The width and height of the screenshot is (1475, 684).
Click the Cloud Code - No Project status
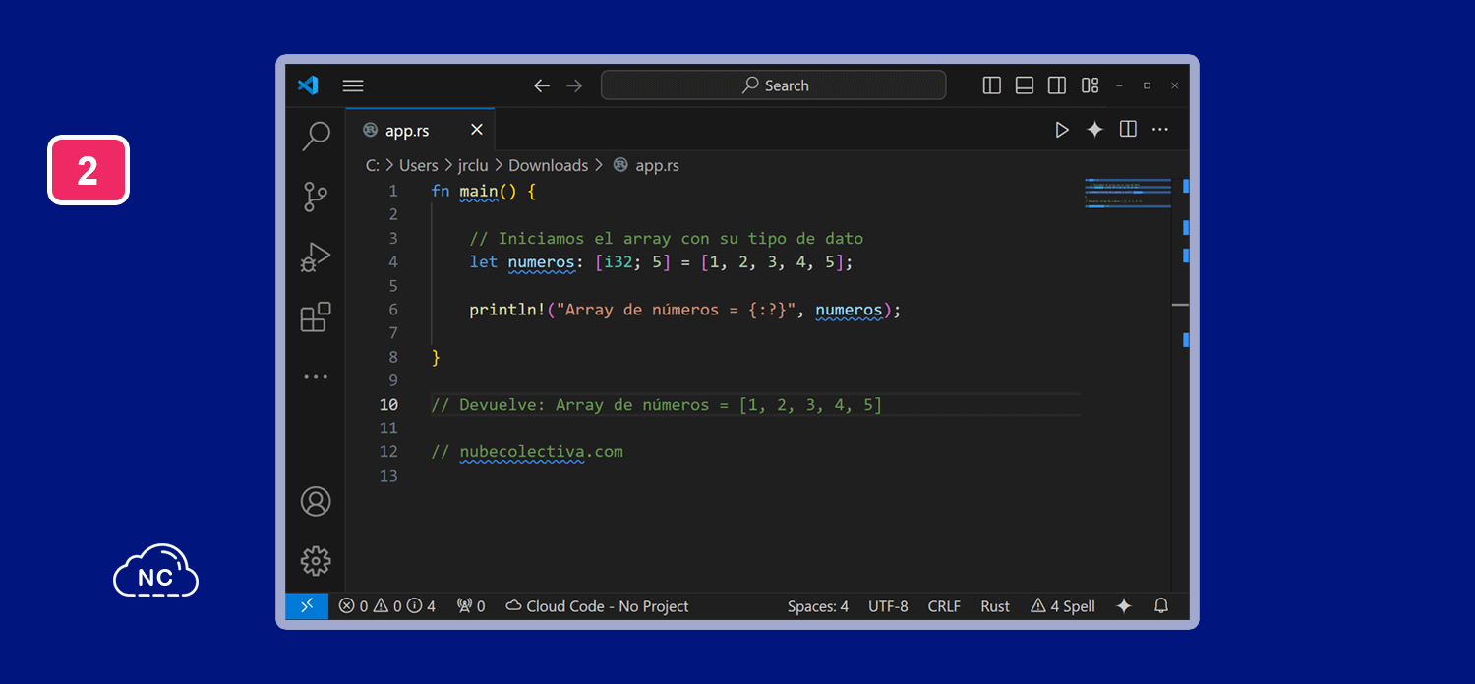point(597,606)
